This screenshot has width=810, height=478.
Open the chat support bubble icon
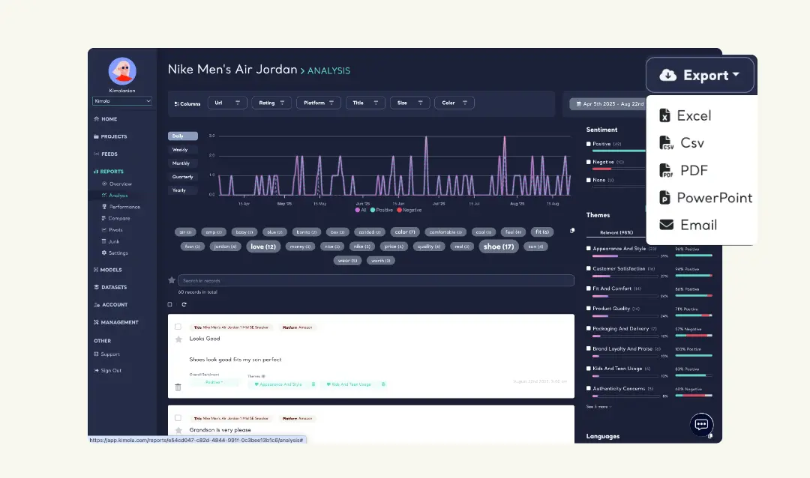tap(701, 424)
